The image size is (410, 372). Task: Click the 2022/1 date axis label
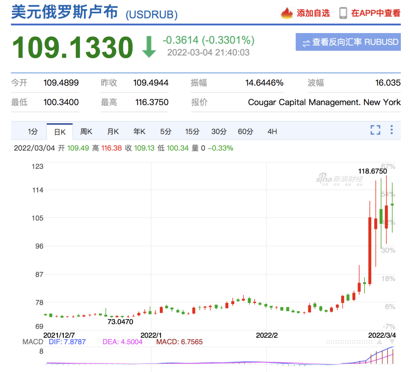[151, 335]
